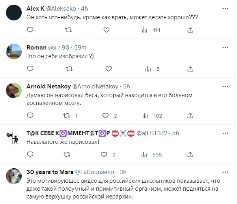Screen dimensions: 237x204
Task: Open more options for 30 years to Mars tweet
Action: click(225, 172)
